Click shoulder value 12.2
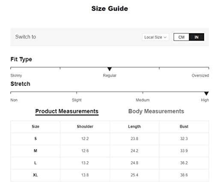Viewport: 214px width, 184px height. coord(85,139)
